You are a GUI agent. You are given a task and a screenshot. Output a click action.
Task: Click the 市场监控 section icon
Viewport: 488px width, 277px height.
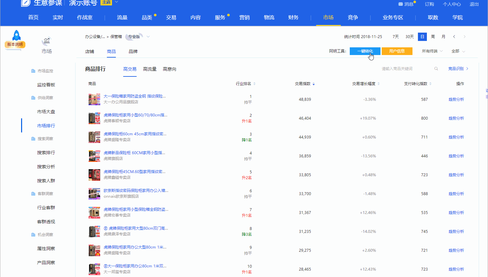pyautogui.click(x=33, y=71)
